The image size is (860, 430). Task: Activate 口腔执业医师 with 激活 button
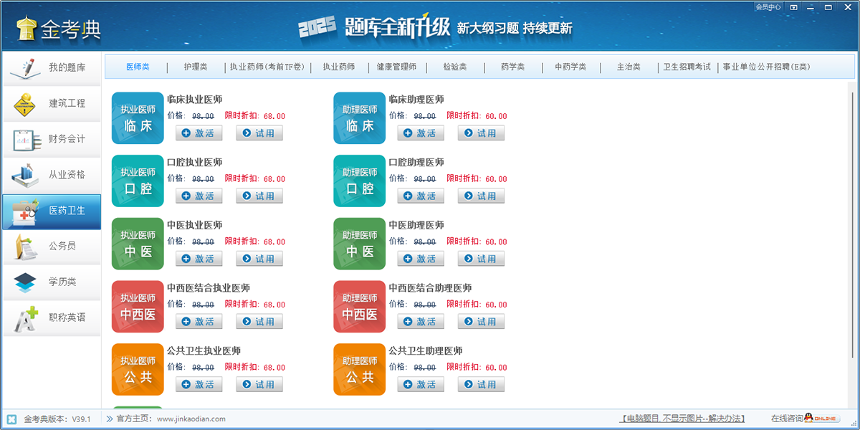click(x=199, y=196)
